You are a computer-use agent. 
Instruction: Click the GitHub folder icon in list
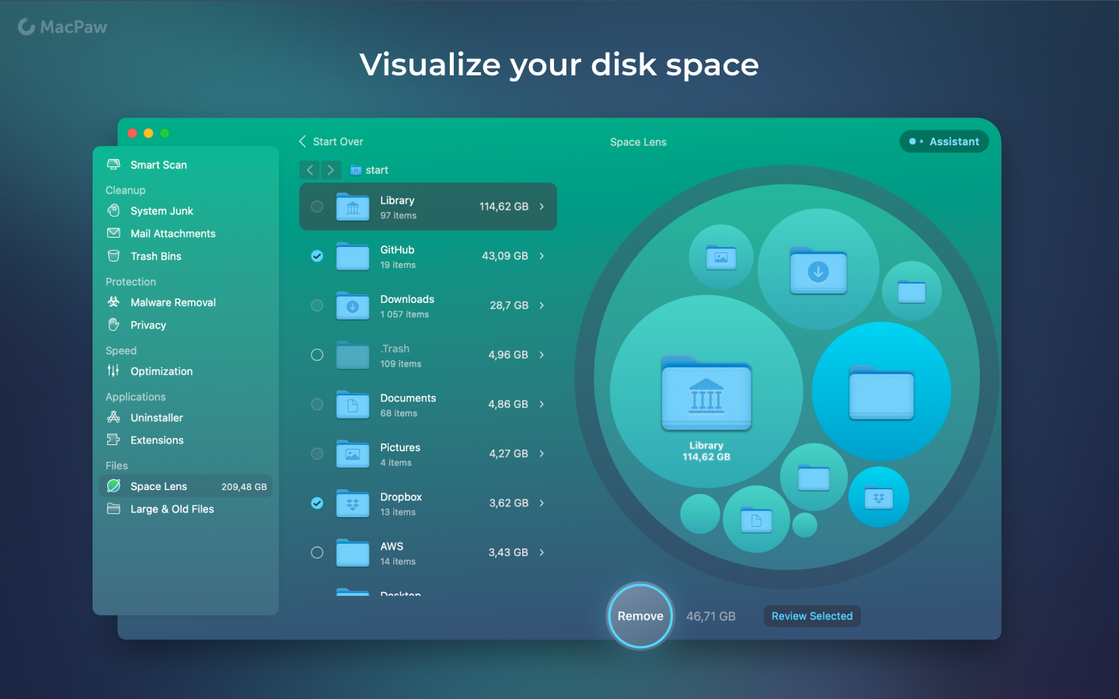pyautogui.click(x=353, y=256)
